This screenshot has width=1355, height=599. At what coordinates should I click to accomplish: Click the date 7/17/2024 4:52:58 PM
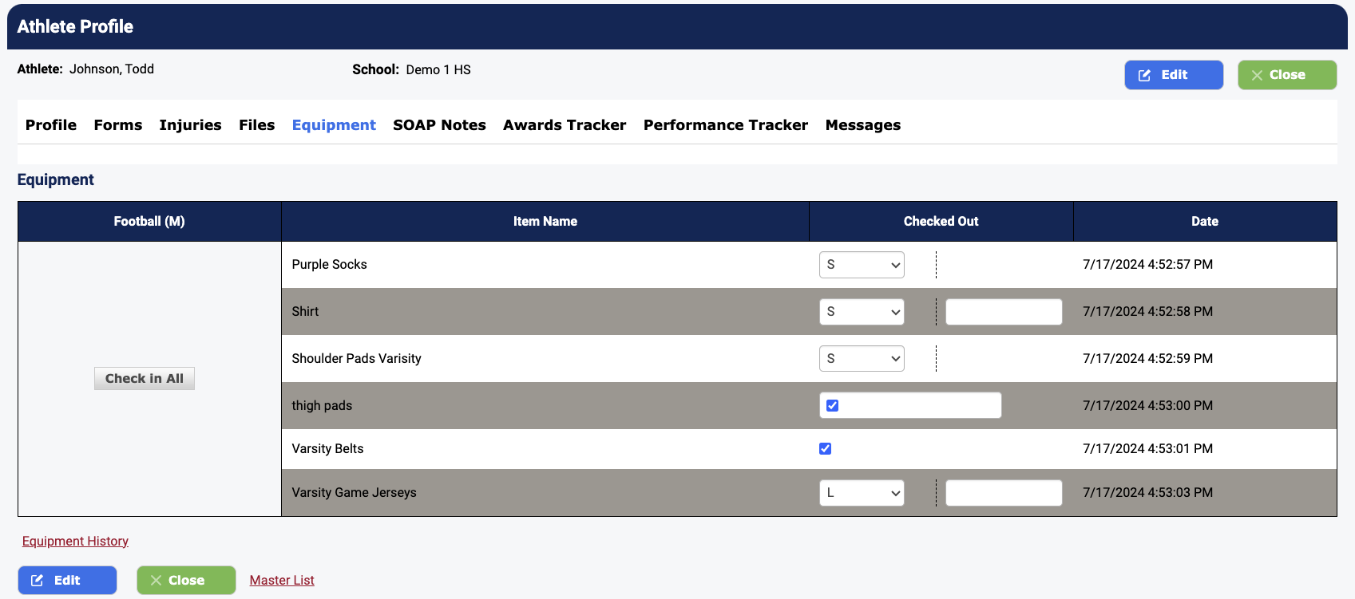click(x=1147, y=312)
